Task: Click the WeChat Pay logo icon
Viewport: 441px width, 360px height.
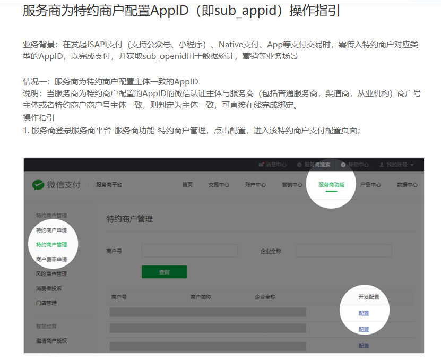Action: click(x=38, y=185)
